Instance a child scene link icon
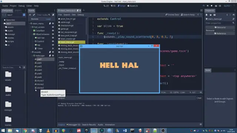The image size is (237, 133). (34, 15)
